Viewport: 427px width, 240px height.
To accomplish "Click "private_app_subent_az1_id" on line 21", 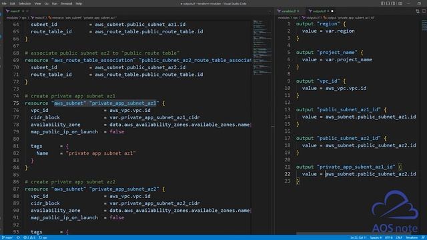I will point(356,167).
